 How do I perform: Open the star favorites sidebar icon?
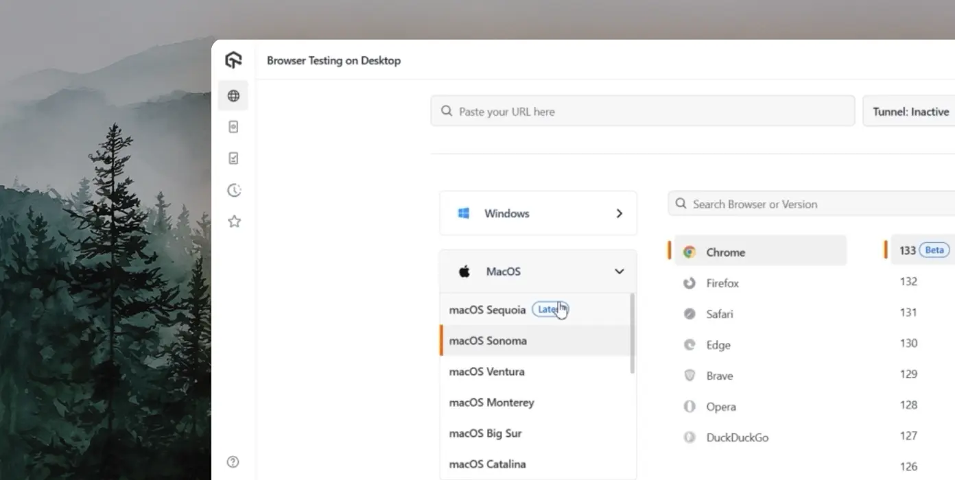234,221
